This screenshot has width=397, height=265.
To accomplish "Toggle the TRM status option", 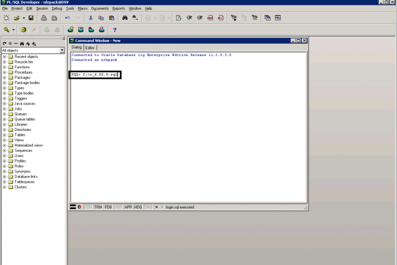I will tap(98, 207).
